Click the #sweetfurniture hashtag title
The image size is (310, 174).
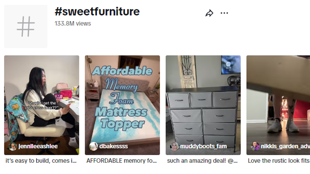[97, 12]
